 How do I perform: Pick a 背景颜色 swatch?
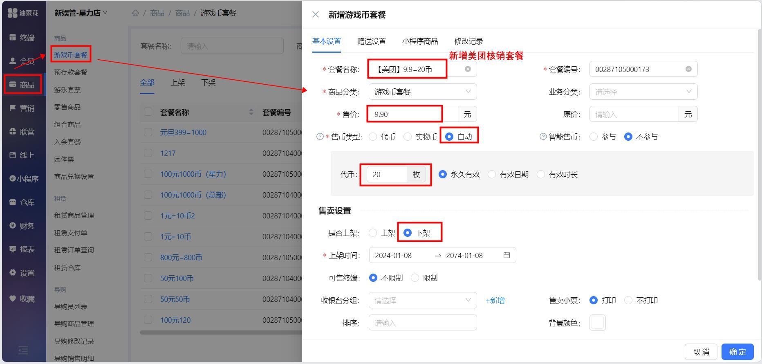[597, 323]
